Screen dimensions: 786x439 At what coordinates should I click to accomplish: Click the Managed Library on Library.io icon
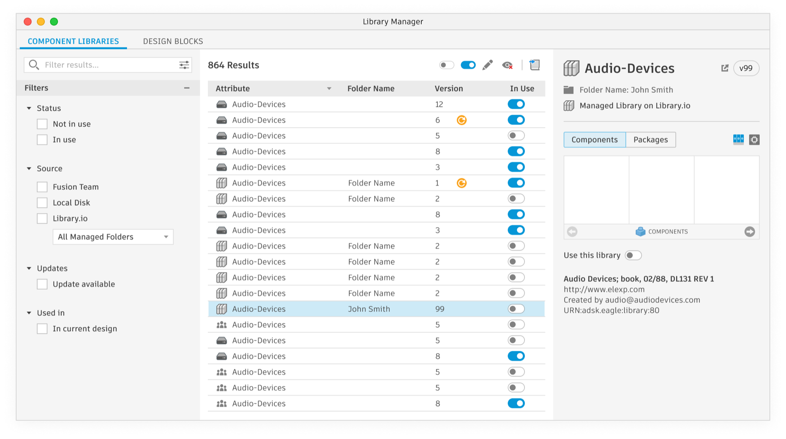pyautogui.click(x=569, y=105)
